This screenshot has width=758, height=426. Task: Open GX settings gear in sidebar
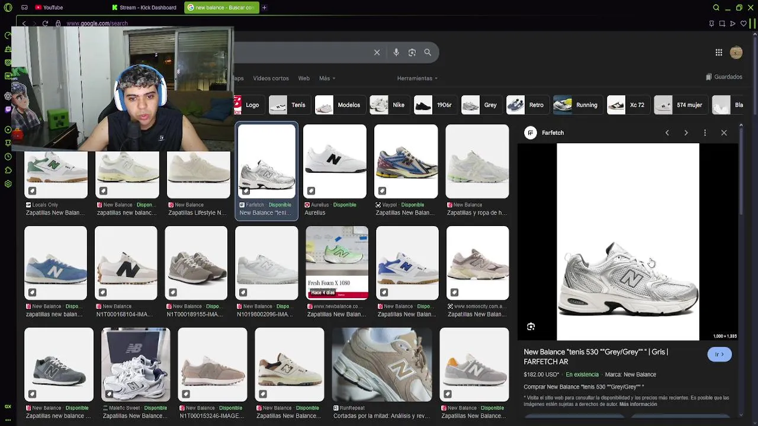[x=8, y=184]
